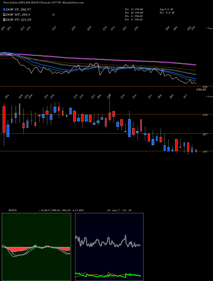Screen dimensions: 213x281
Task: Open the MACD histogram chart panel
Action: (x=36, y=247)
